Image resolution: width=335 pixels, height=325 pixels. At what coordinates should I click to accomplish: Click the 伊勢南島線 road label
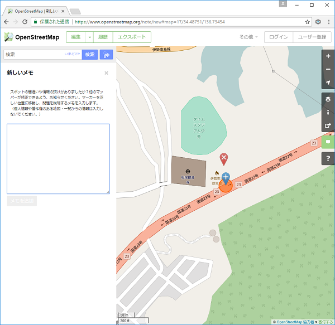click(161, 50)
